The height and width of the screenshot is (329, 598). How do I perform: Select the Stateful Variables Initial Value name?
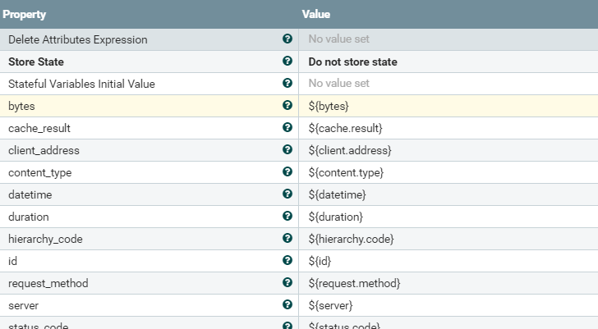pos(81,84)
